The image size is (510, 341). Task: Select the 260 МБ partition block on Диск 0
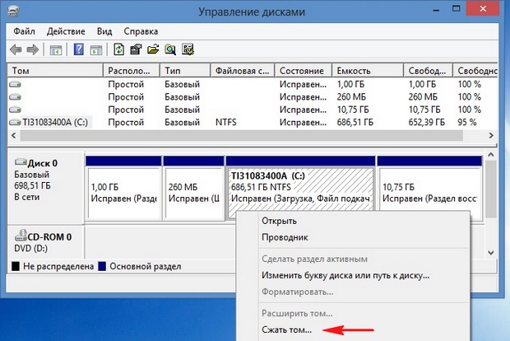193,189
